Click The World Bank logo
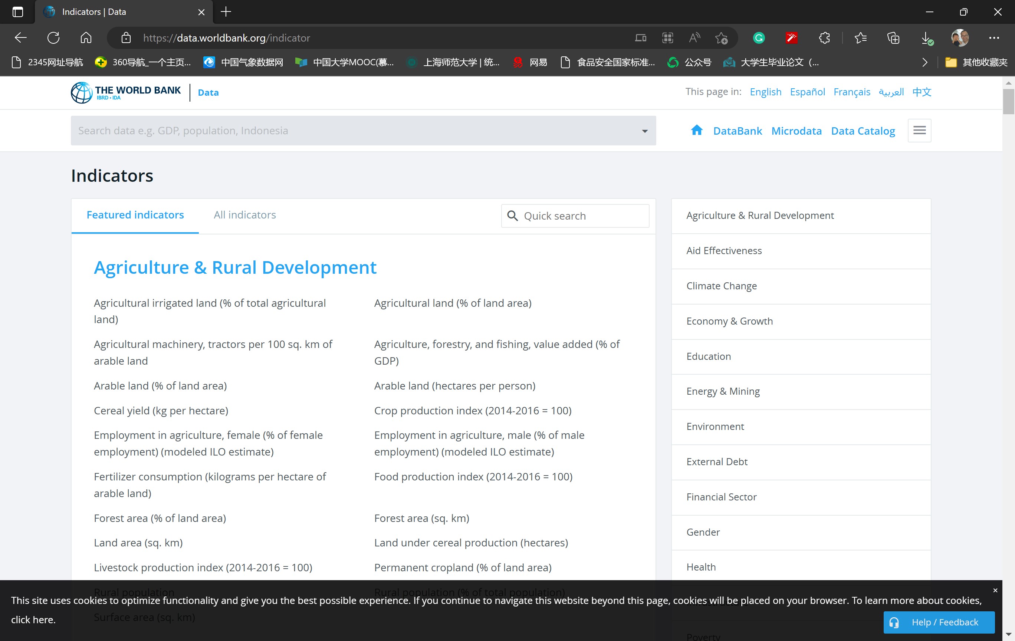This screenshot has height=641, width=1015. coord(126,92)
